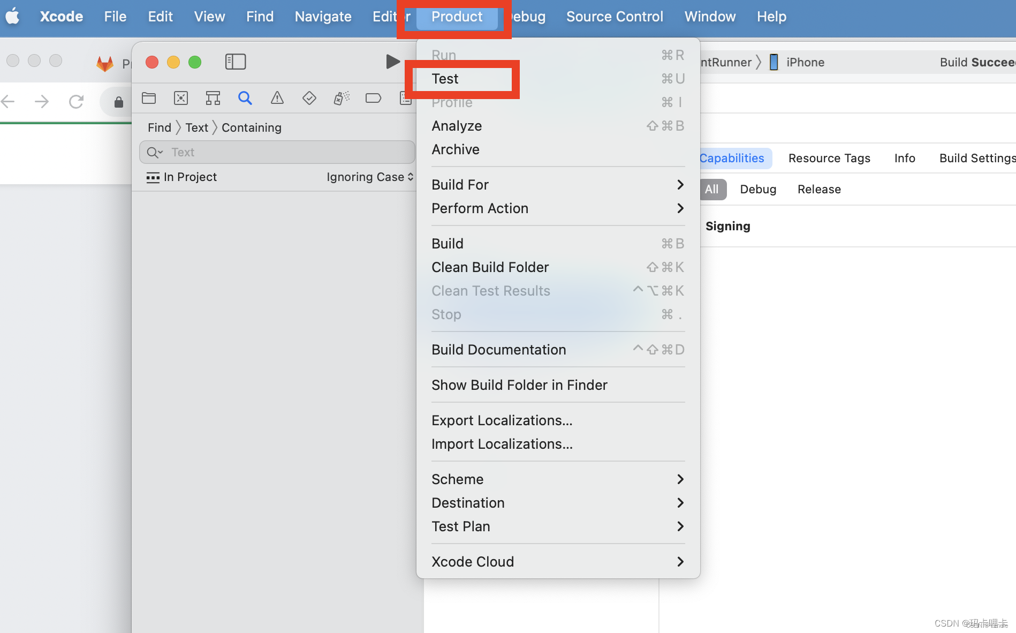Choose Test from the Product menu
This screenshot has width=1016, height=633.
(x=558, y=79)
